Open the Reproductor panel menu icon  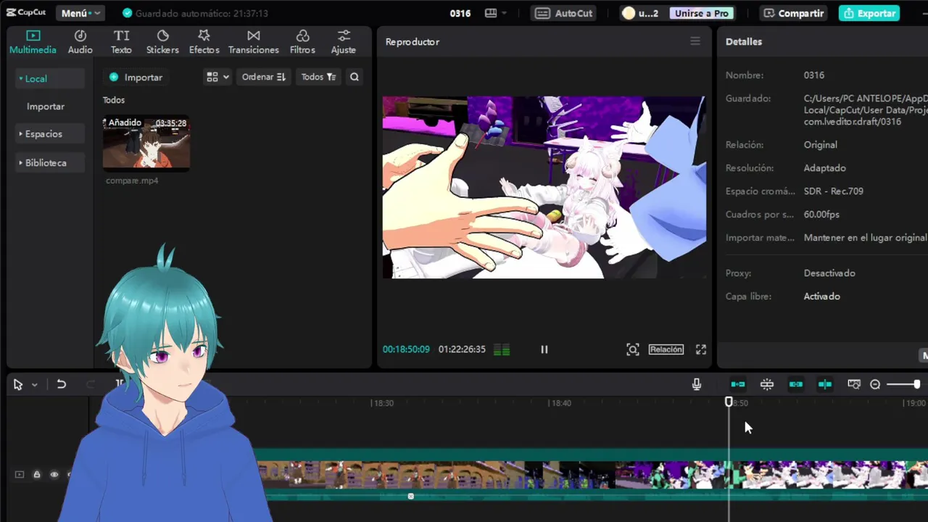pos(695,41)
